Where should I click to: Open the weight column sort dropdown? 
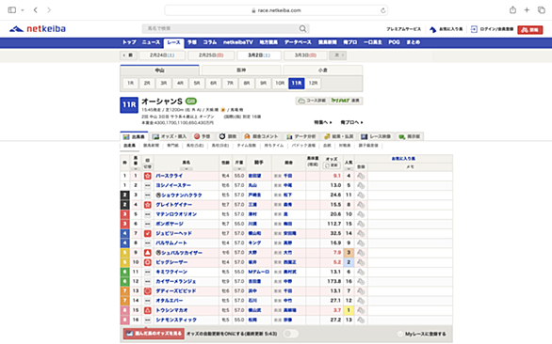click(239, 169)
